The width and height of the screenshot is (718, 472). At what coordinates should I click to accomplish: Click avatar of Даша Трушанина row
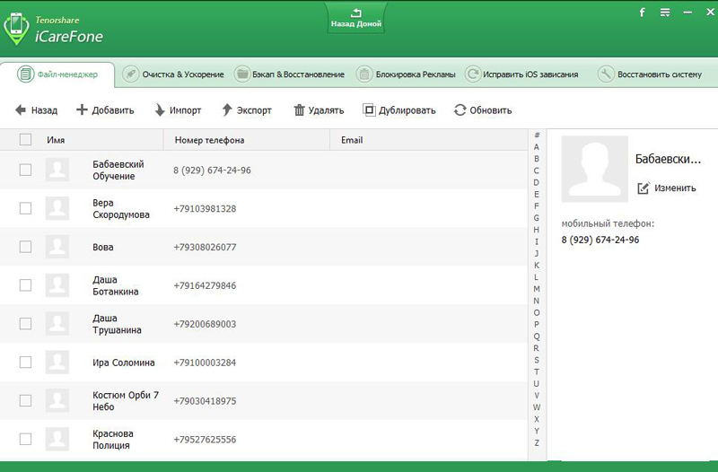click(57, 324)
